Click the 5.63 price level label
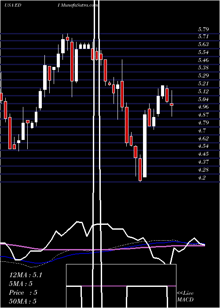Screen dimensions: 220x308 pos(203,44)
